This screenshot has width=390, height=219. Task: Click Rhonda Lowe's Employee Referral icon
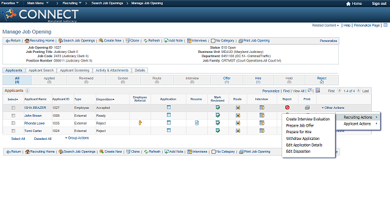coord(140,123)
